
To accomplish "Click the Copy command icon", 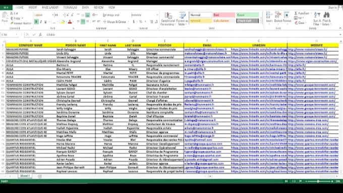I will click(12, 18).
